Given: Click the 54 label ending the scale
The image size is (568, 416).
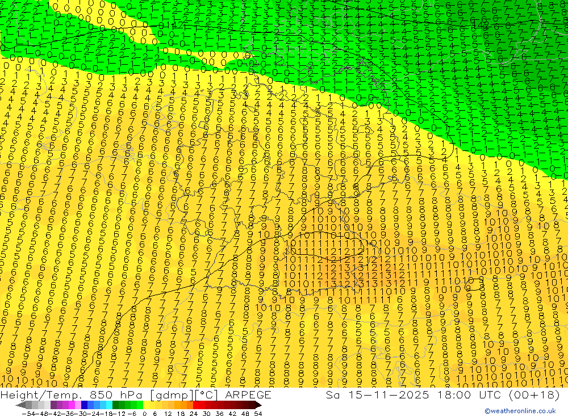Looking at the screenshot, I should tap(258, 414).
